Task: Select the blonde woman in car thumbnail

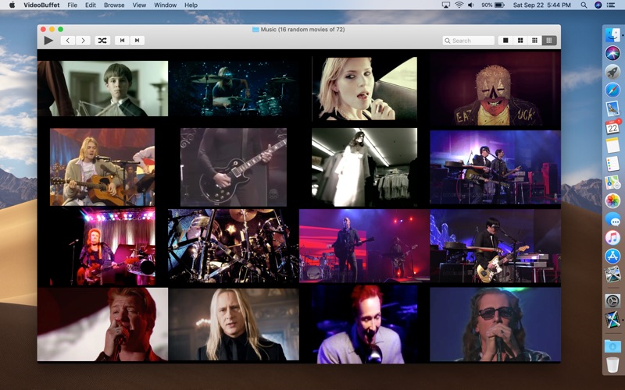Action: [x=364, y=88]
